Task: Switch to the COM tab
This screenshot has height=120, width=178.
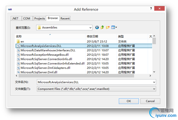Action: point(27,18)
